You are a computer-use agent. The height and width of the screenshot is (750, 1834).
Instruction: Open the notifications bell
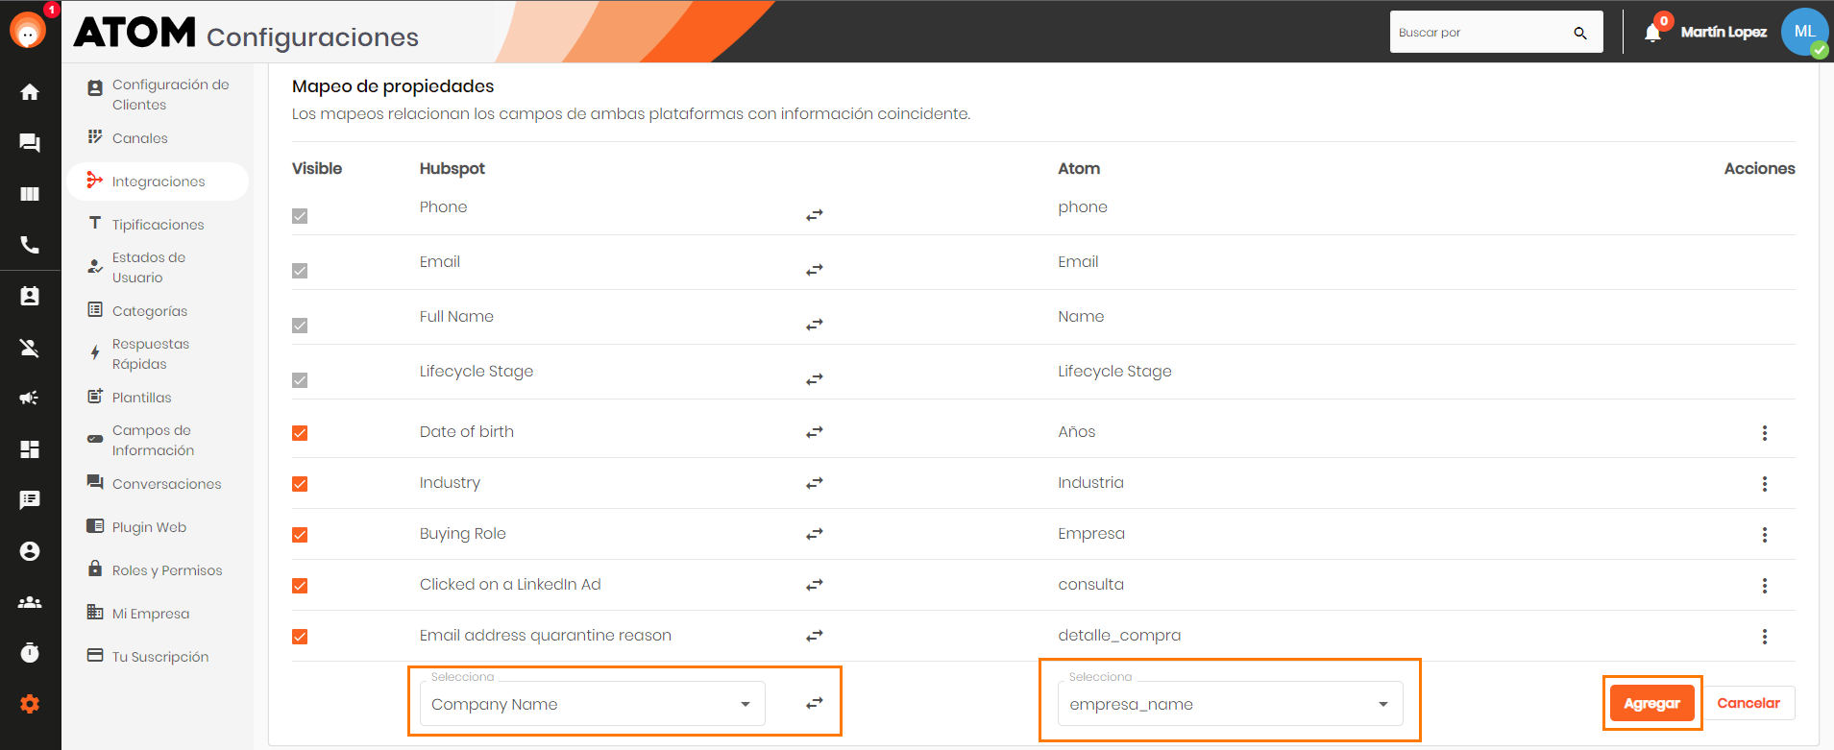click(1652, 33)
